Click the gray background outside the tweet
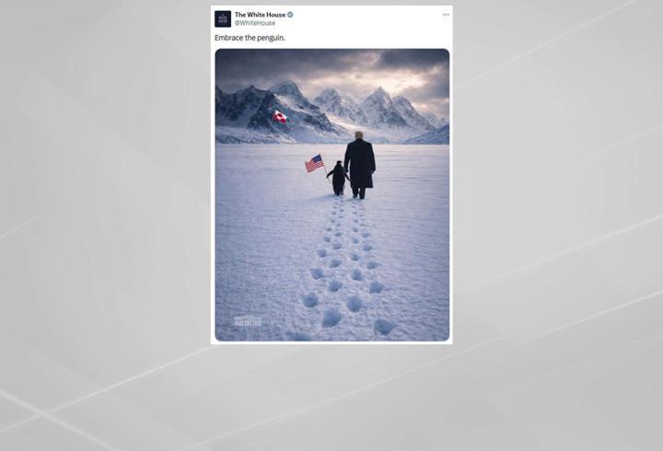The image size is (663, 451). [x=106, y=212]
